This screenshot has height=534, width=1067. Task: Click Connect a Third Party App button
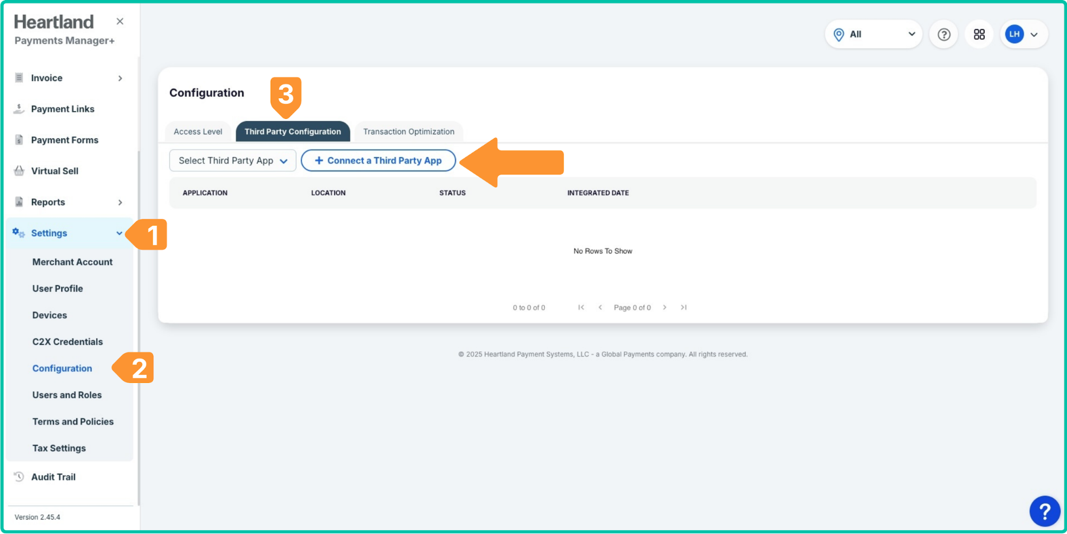378,161
